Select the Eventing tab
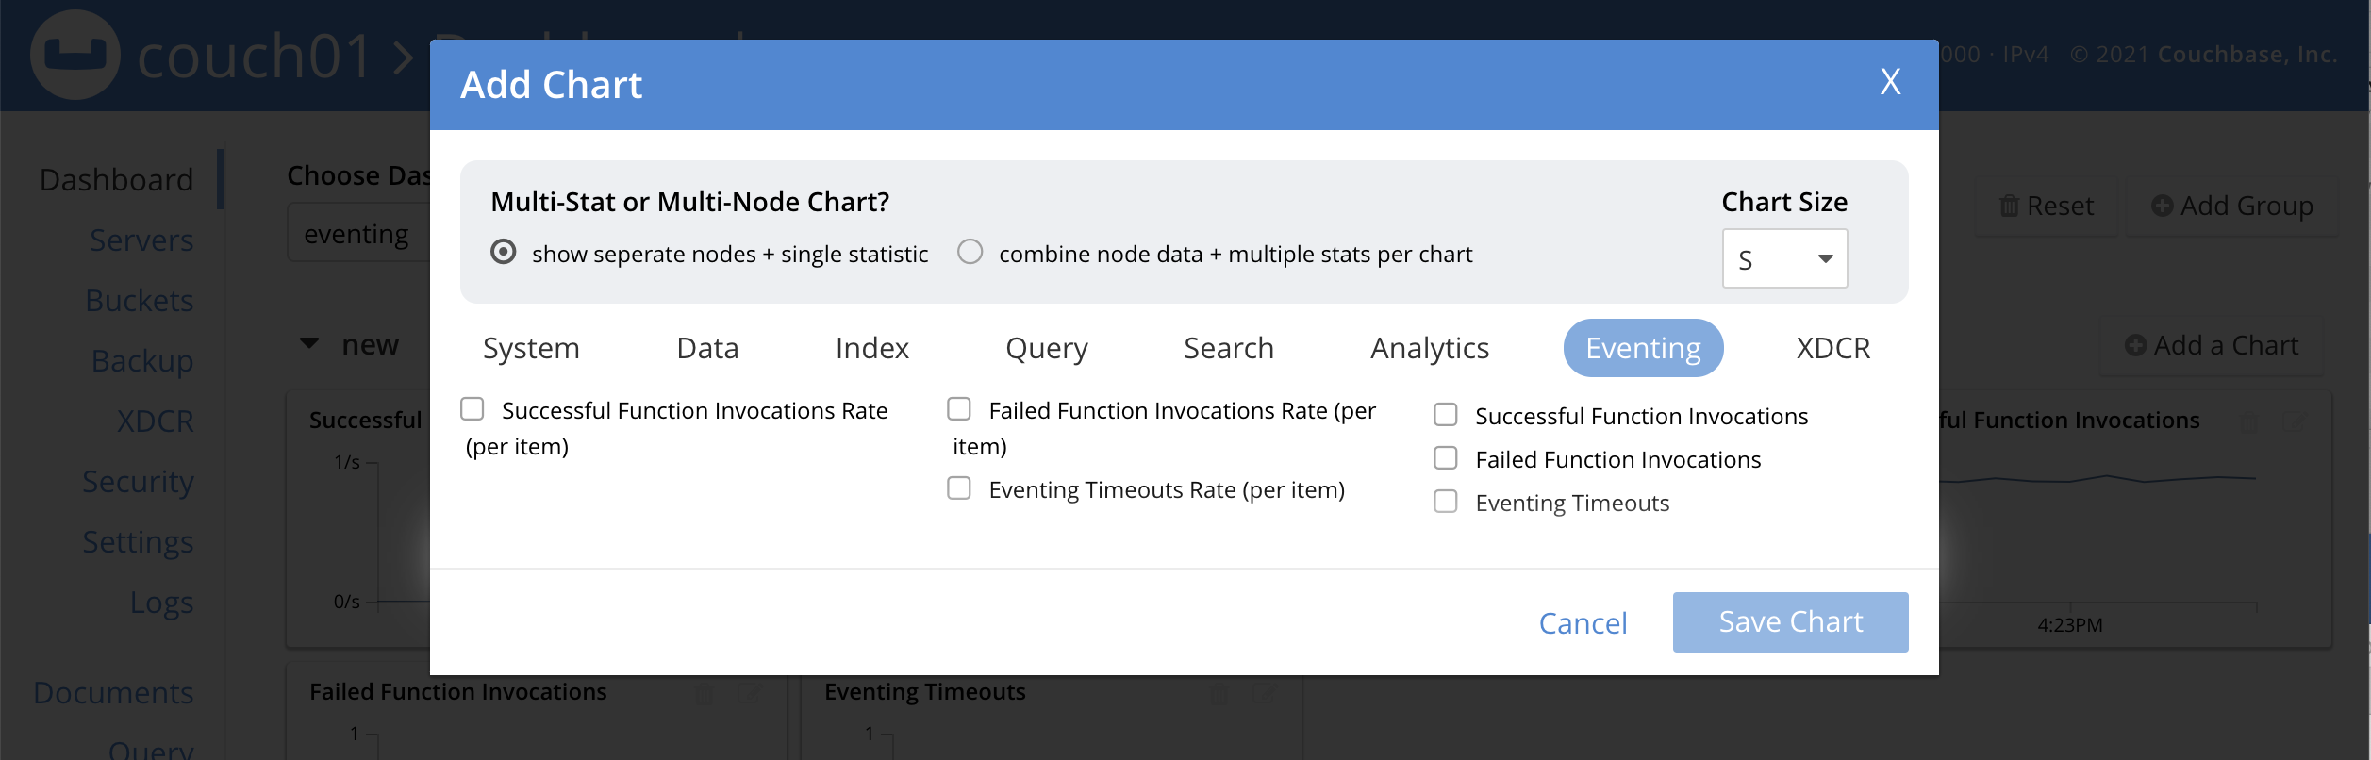Screen dimensions: 2371x760 pos(1643,348)
